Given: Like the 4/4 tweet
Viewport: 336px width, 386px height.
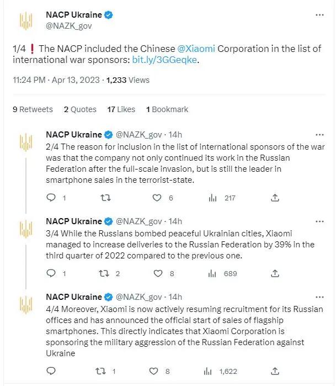Looking at the screenshot, I should 157,372.
